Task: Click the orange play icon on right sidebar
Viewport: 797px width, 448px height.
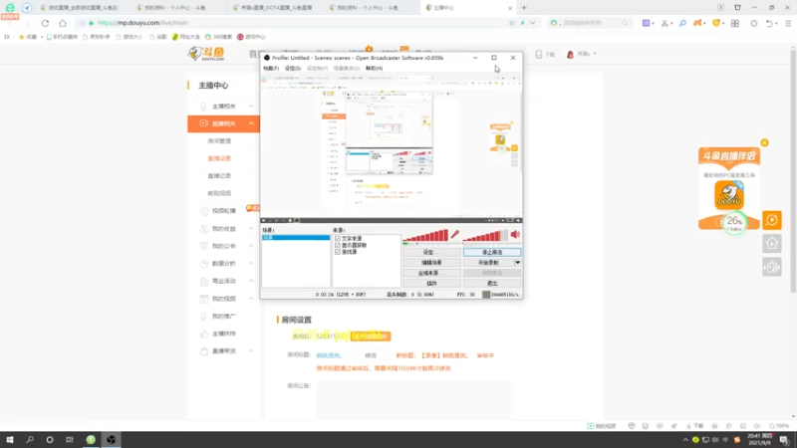Action: pos(771,220)
